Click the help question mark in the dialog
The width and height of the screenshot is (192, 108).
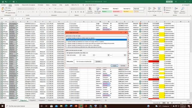coord(121,33)
